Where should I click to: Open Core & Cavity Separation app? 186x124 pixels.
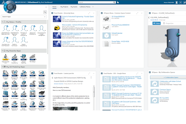coord(15,106)
